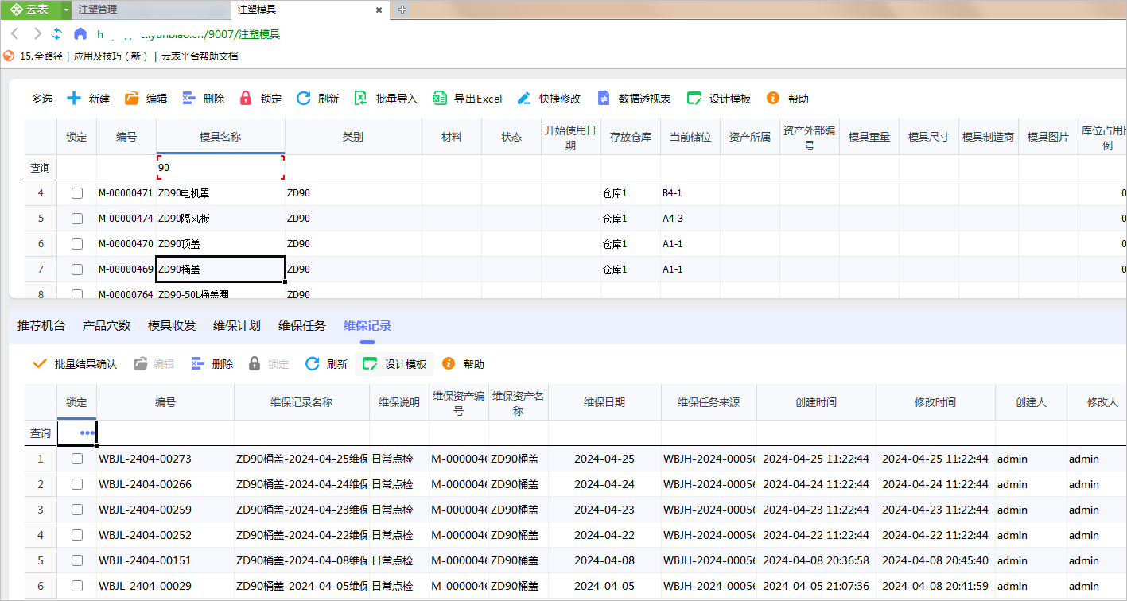Screen dimensions: 1127x601
Task: Close the 注塑模具 tab
Action: [x=379, y=10]
